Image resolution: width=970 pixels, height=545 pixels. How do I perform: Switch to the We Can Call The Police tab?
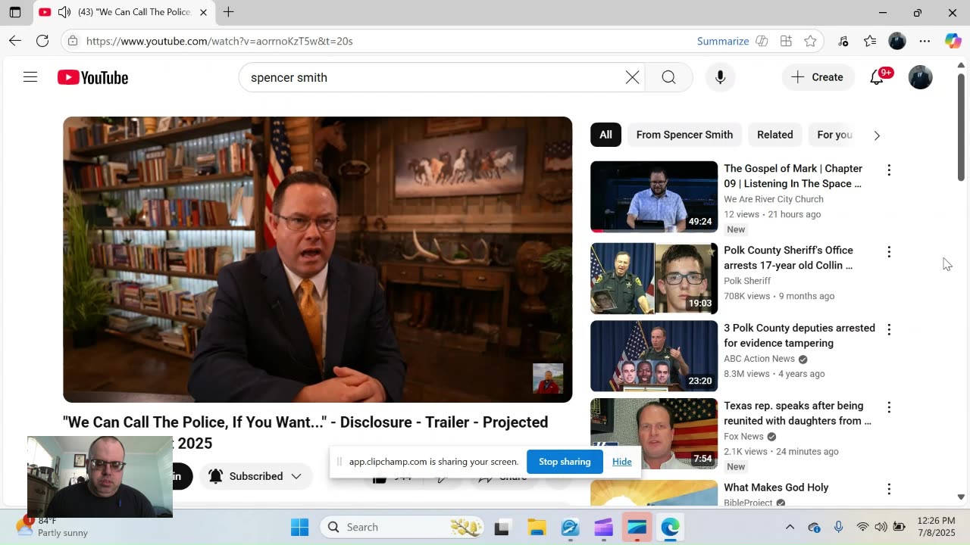[125, 12]
